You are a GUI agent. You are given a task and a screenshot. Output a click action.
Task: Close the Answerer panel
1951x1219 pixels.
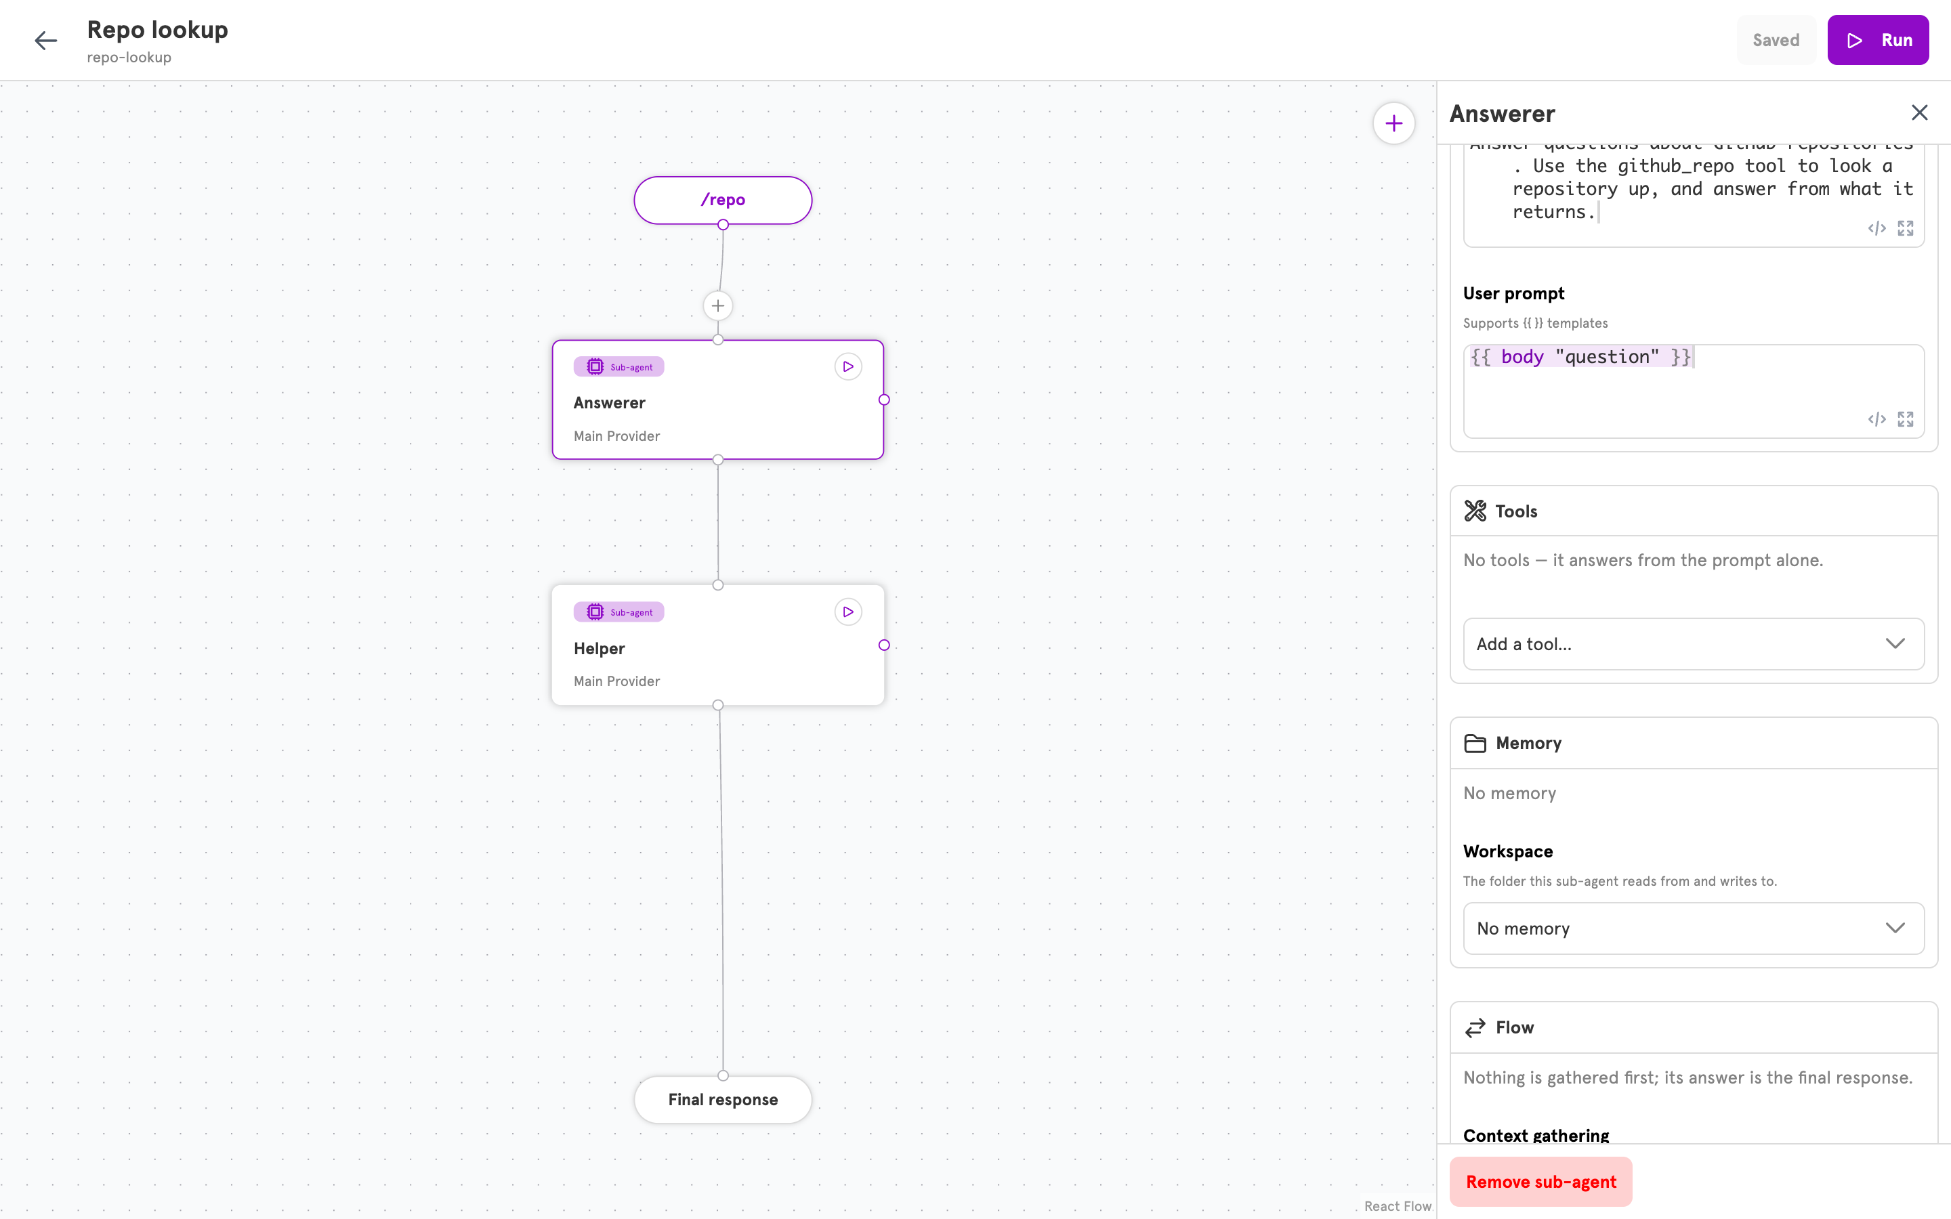point(1920,113)
